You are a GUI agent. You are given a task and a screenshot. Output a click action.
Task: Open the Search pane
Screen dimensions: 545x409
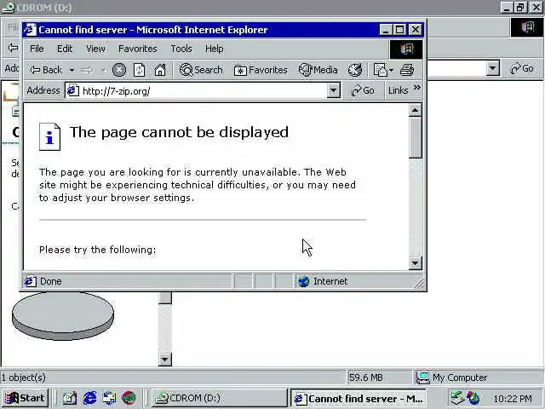[x=201, y=70]
